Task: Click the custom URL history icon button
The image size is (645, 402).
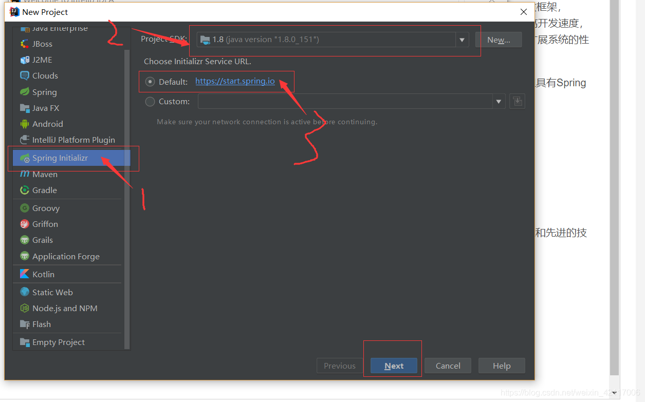Action: tap(517, 101)
